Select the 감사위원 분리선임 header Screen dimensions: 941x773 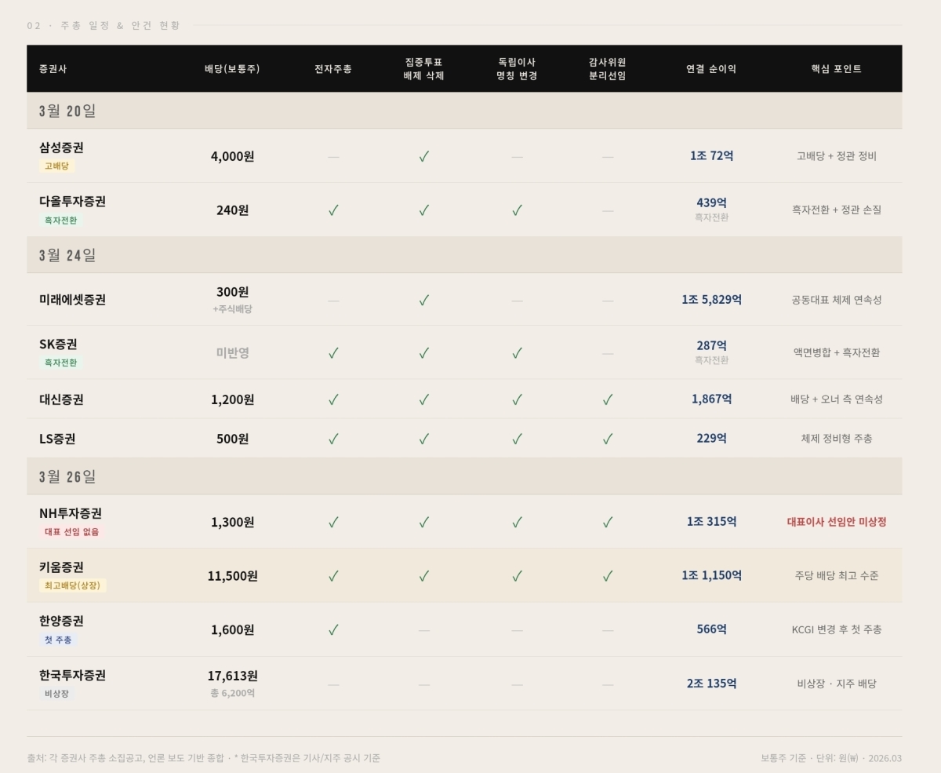coord(608,69)
